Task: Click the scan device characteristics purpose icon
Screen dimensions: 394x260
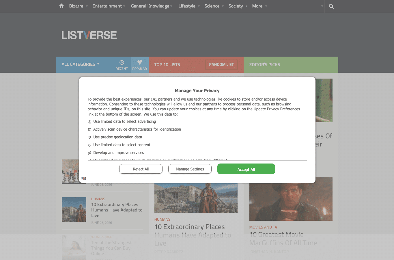Action: pyautogui.click(x=89, y=129)
